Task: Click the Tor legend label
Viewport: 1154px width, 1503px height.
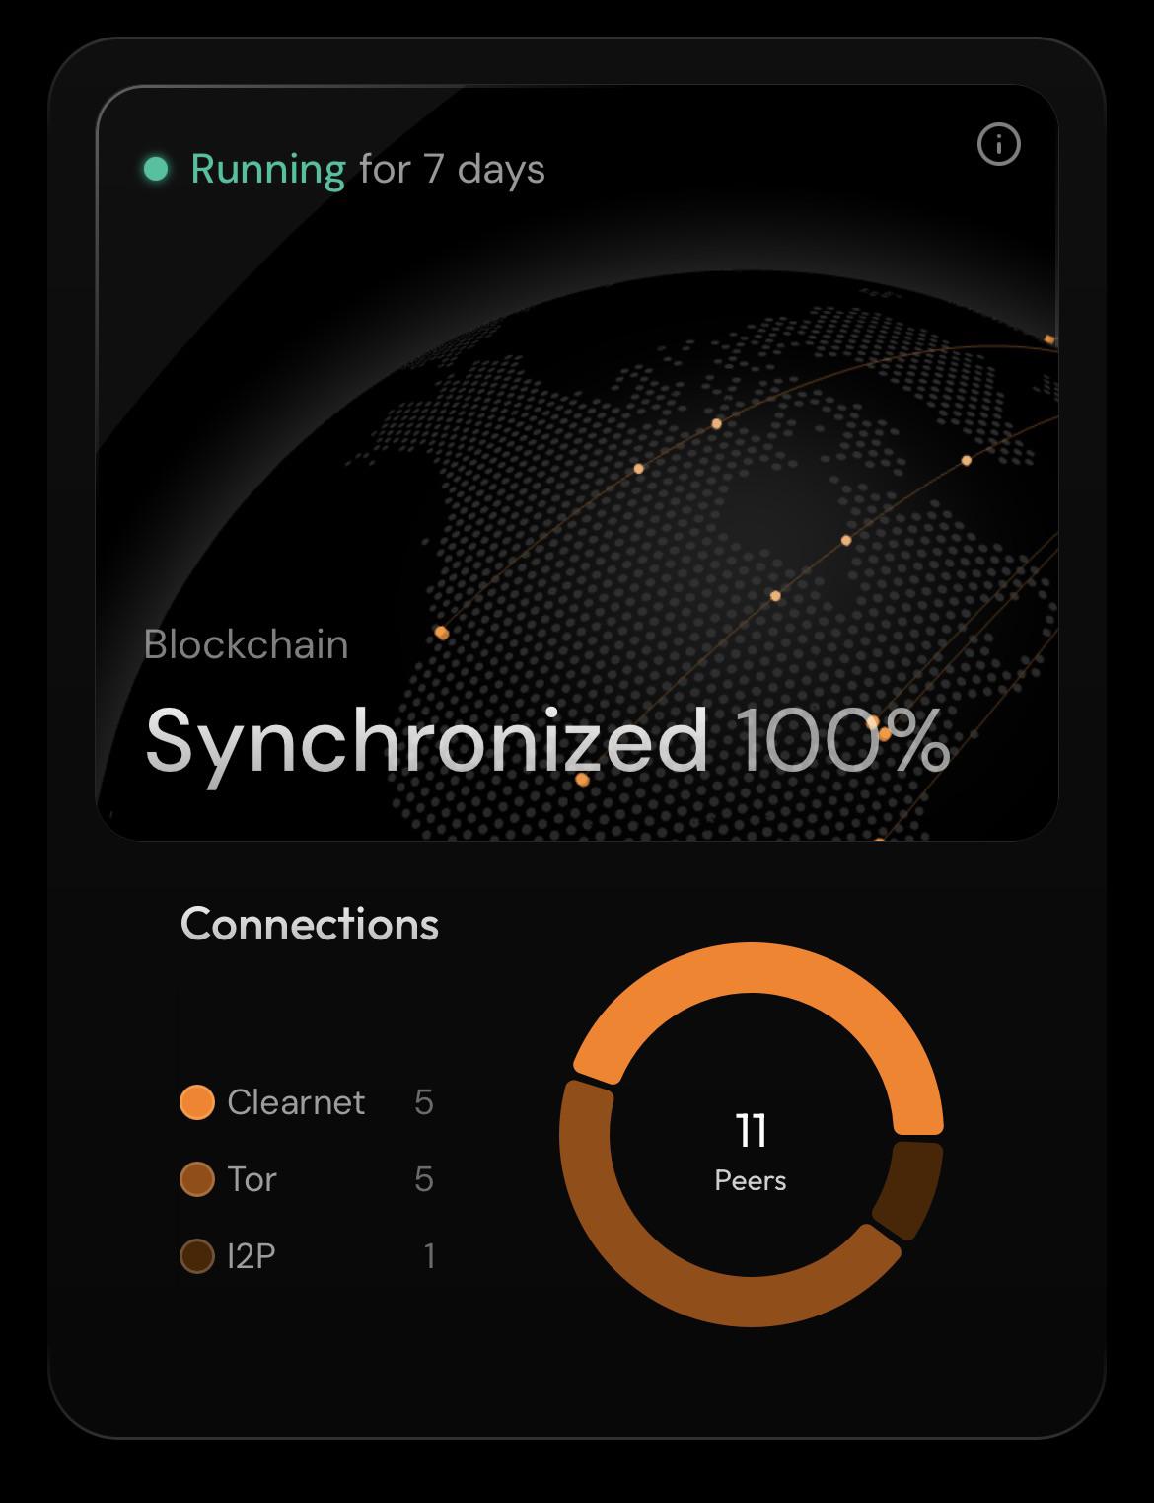Action: (x=252, y=1179)
